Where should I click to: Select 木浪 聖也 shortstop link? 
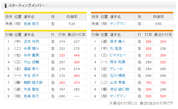(31, 89)
